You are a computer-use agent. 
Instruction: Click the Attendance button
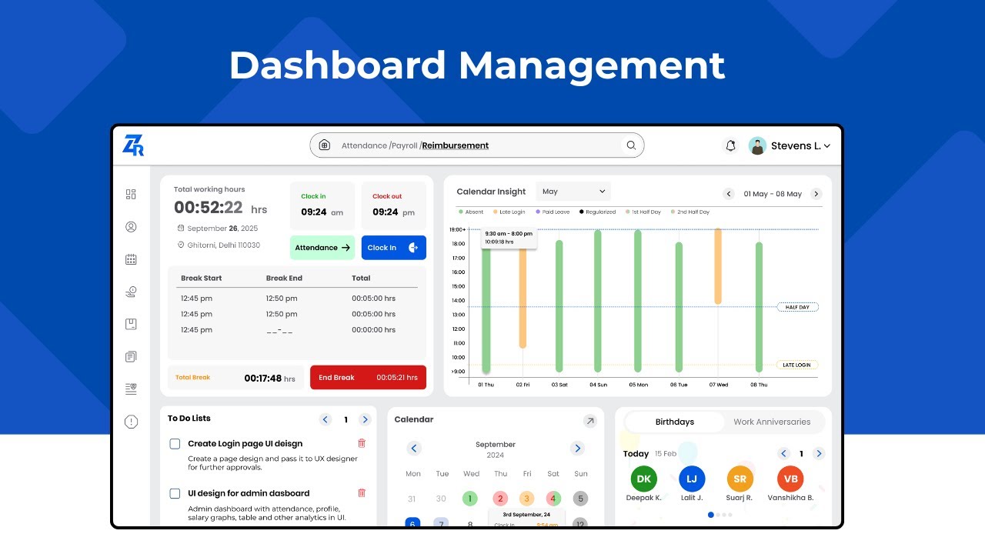pyautogui.click(x=322, y=248)
